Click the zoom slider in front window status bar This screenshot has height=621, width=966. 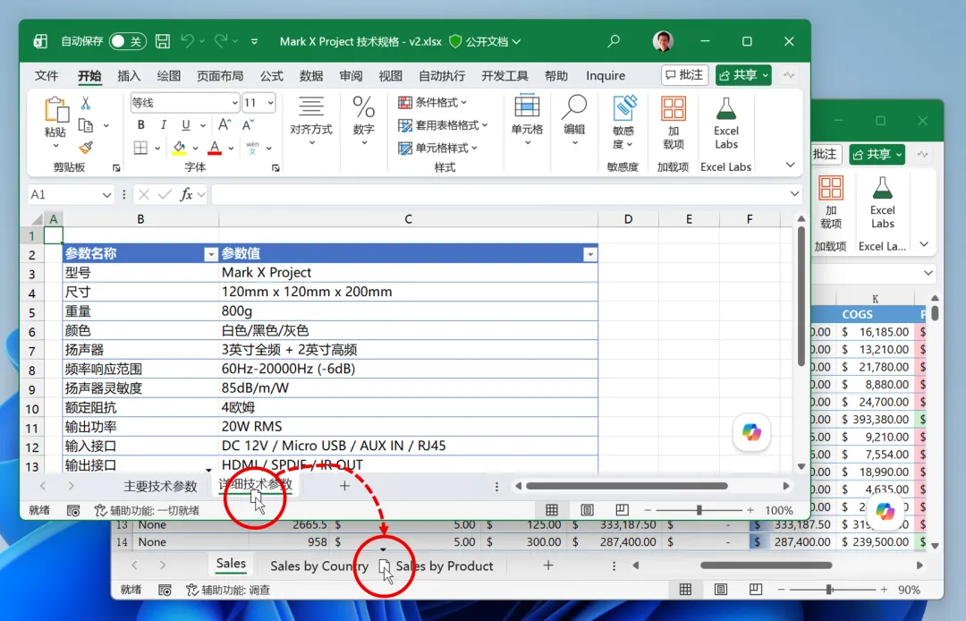point(699,510)
